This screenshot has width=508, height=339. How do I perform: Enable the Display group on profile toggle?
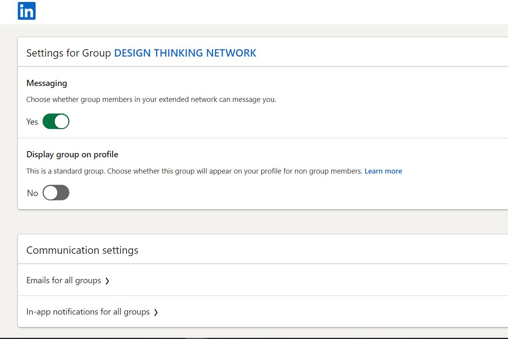(x=56, y=193)
